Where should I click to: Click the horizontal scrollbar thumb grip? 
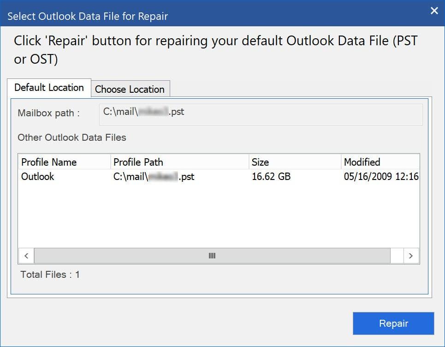[212, 256]
